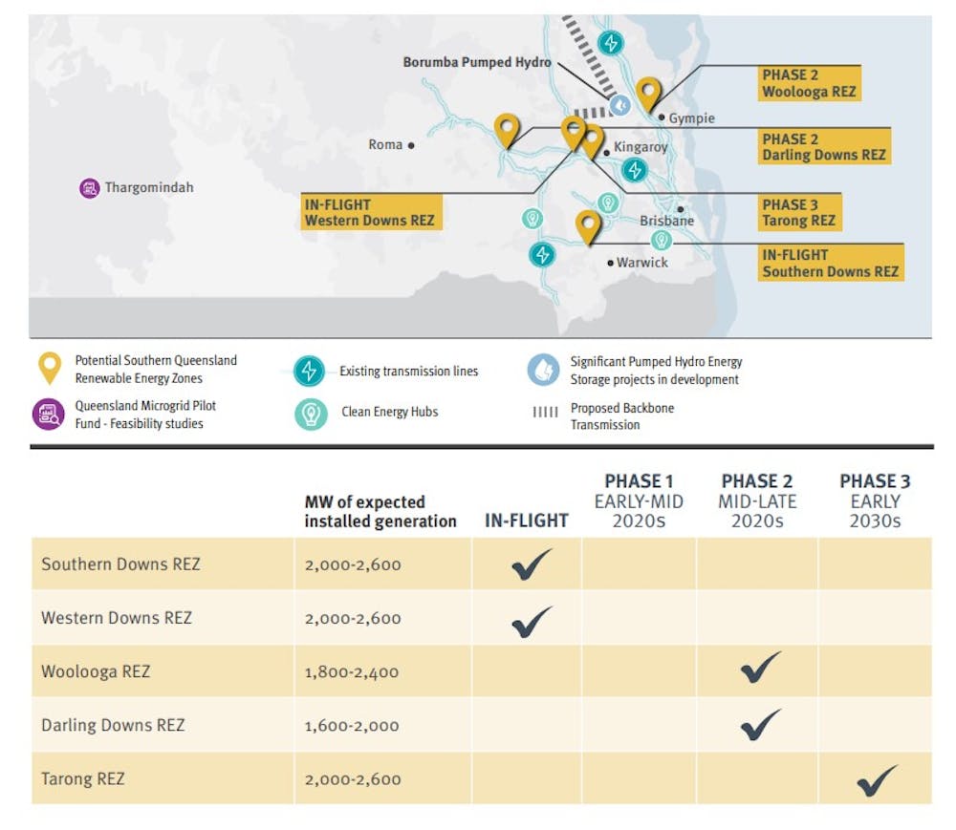Select the Phase 2 checkmark for Woolooga REZ
The width and height of the screenshot is (956, 830).
click(x=760, y=667)
